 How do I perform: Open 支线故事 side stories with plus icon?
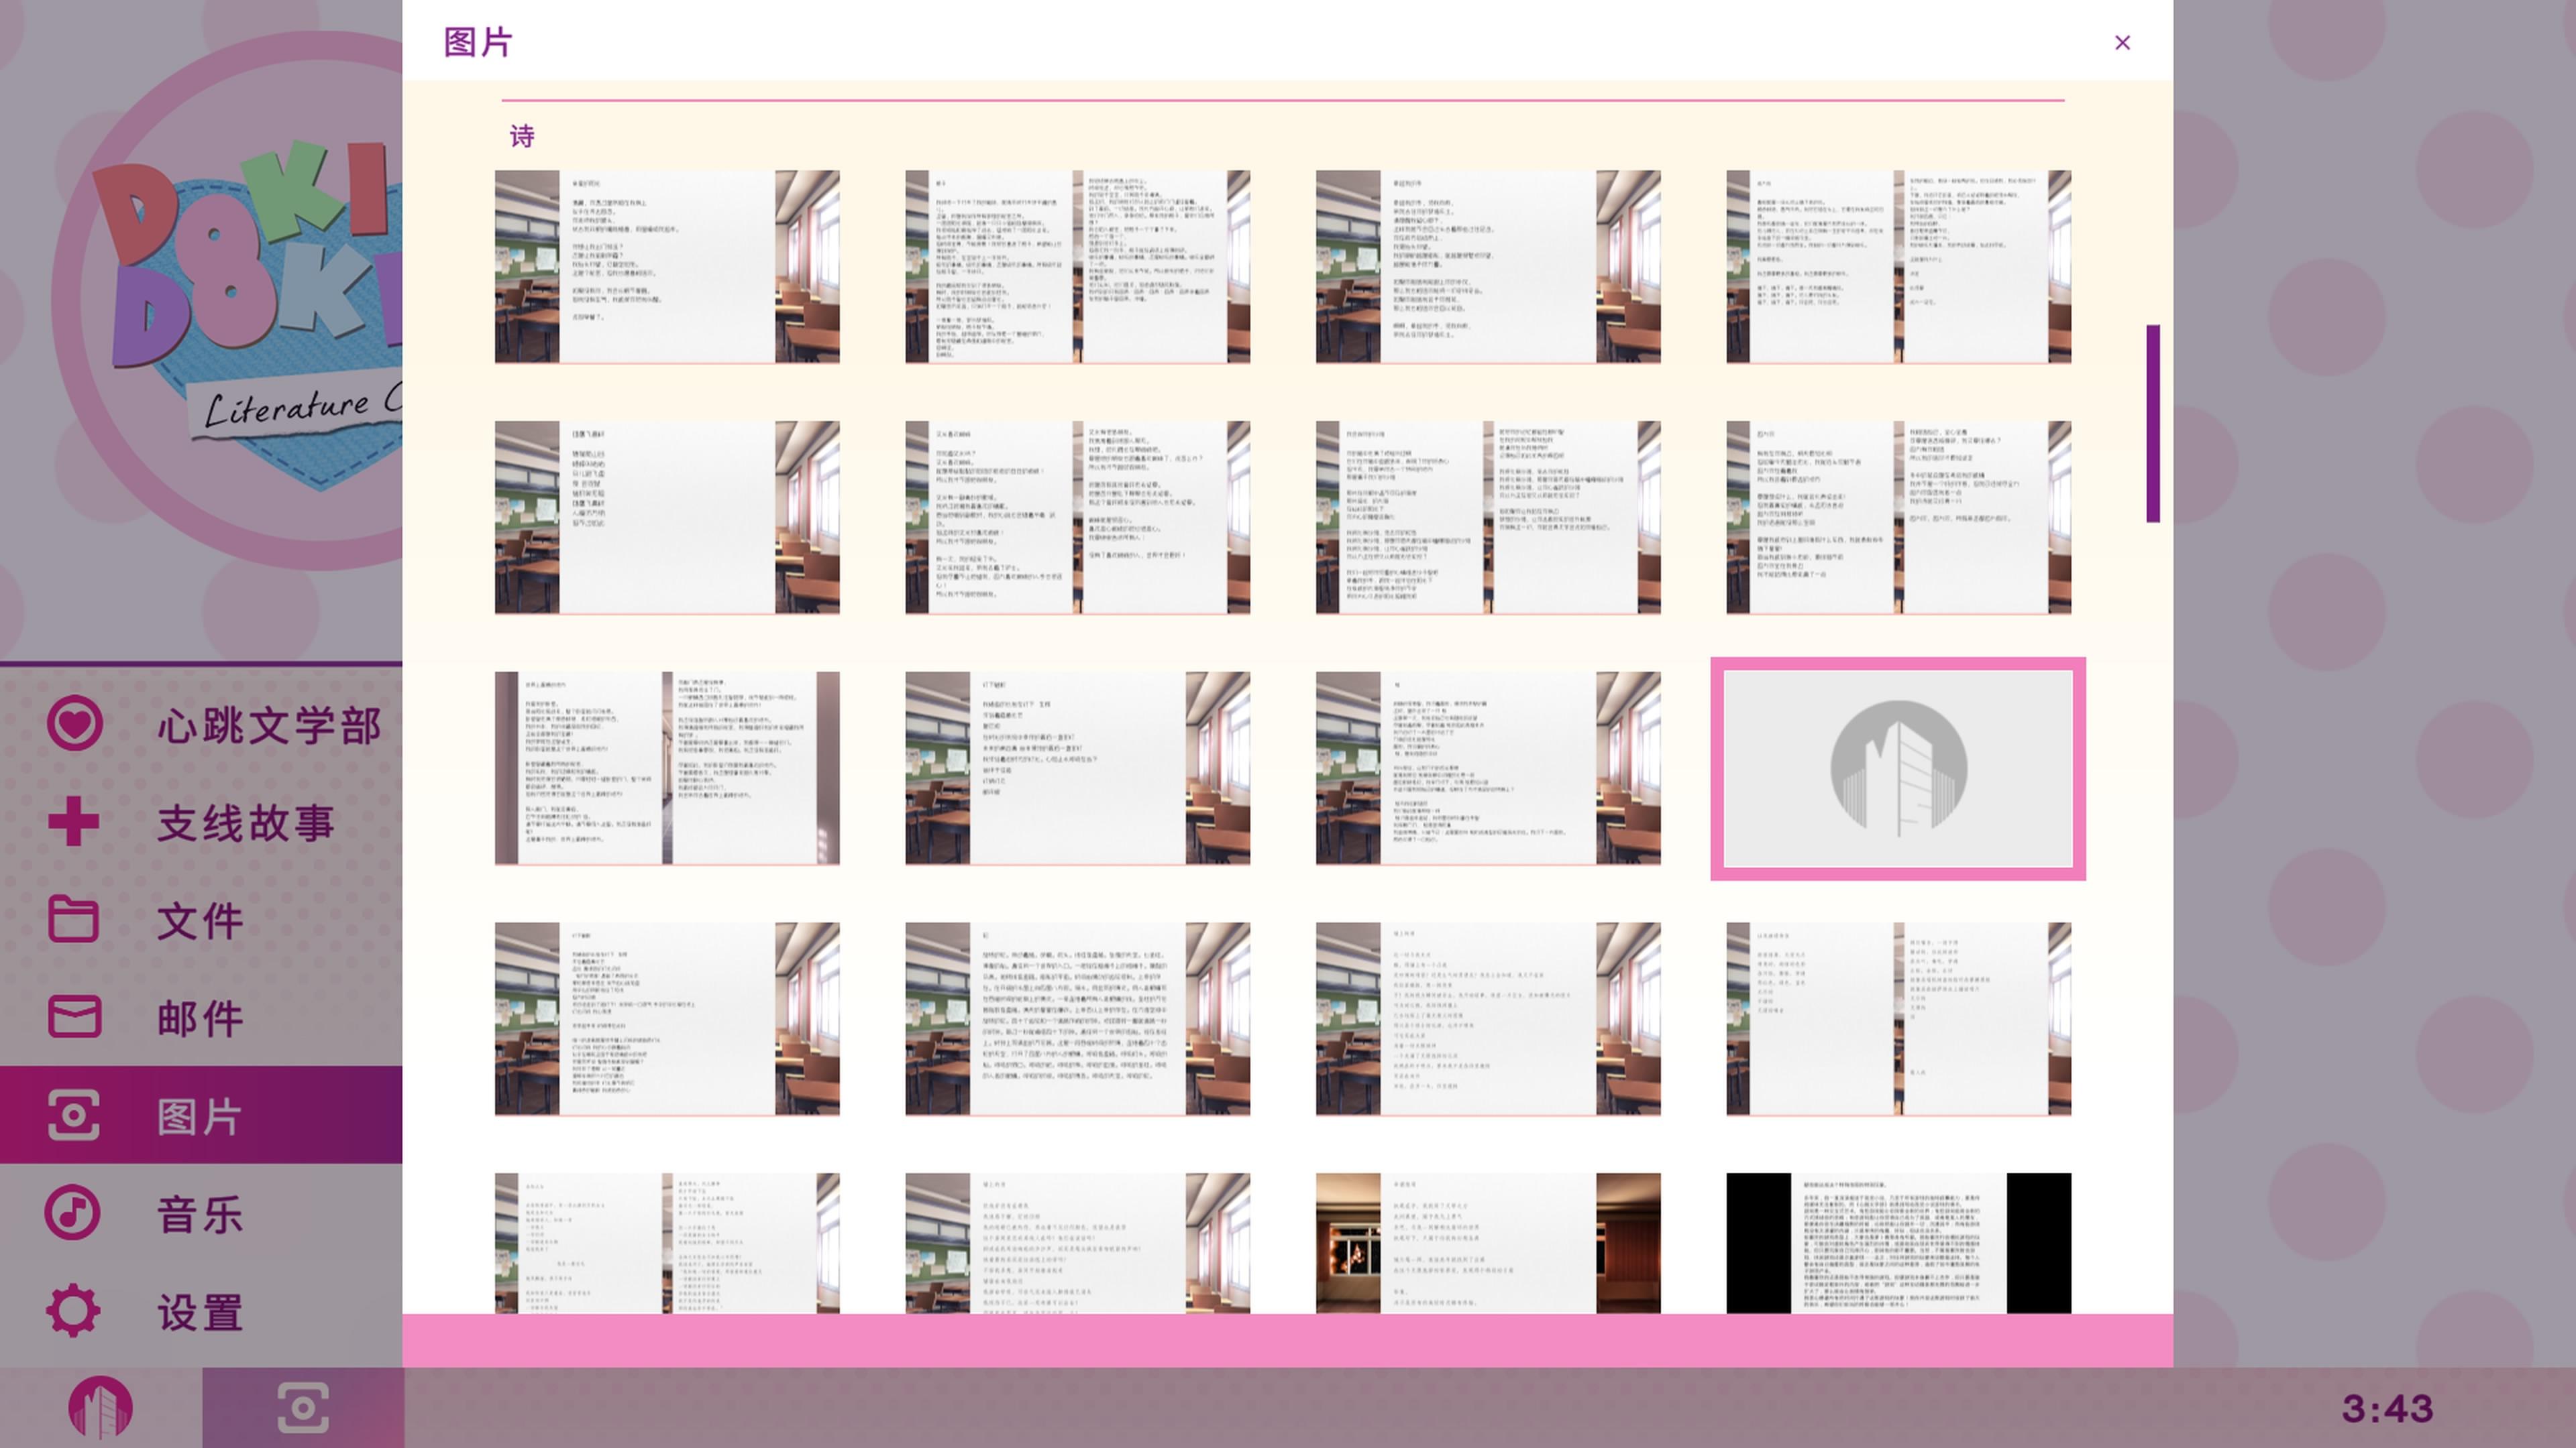[x=201, y=821]
